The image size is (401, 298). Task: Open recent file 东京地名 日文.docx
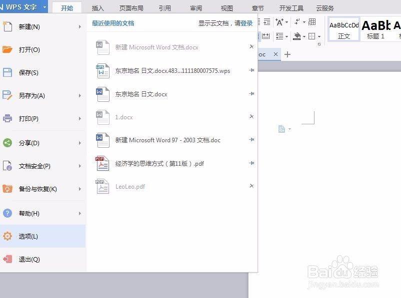141,94
